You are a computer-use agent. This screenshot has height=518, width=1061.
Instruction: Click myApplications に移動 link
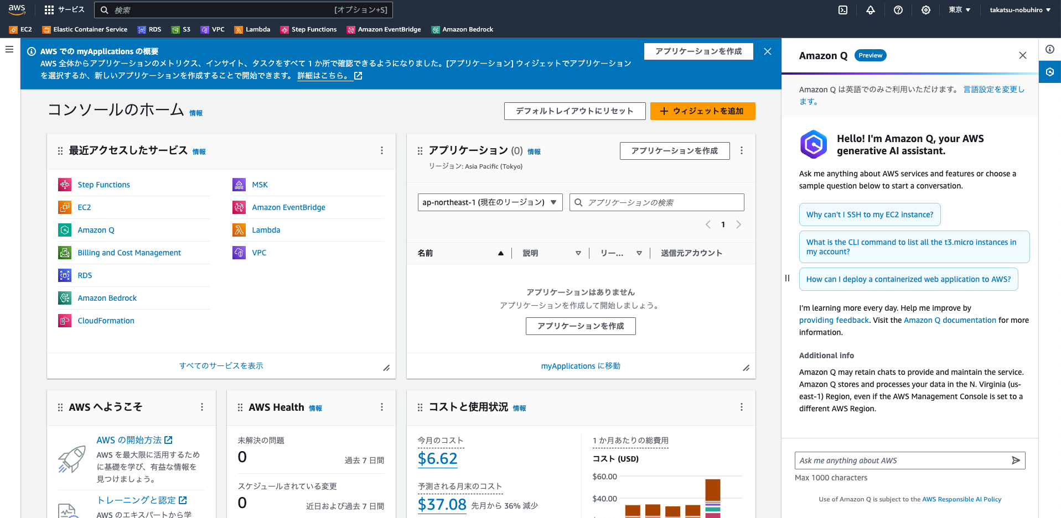click(581, 366)
